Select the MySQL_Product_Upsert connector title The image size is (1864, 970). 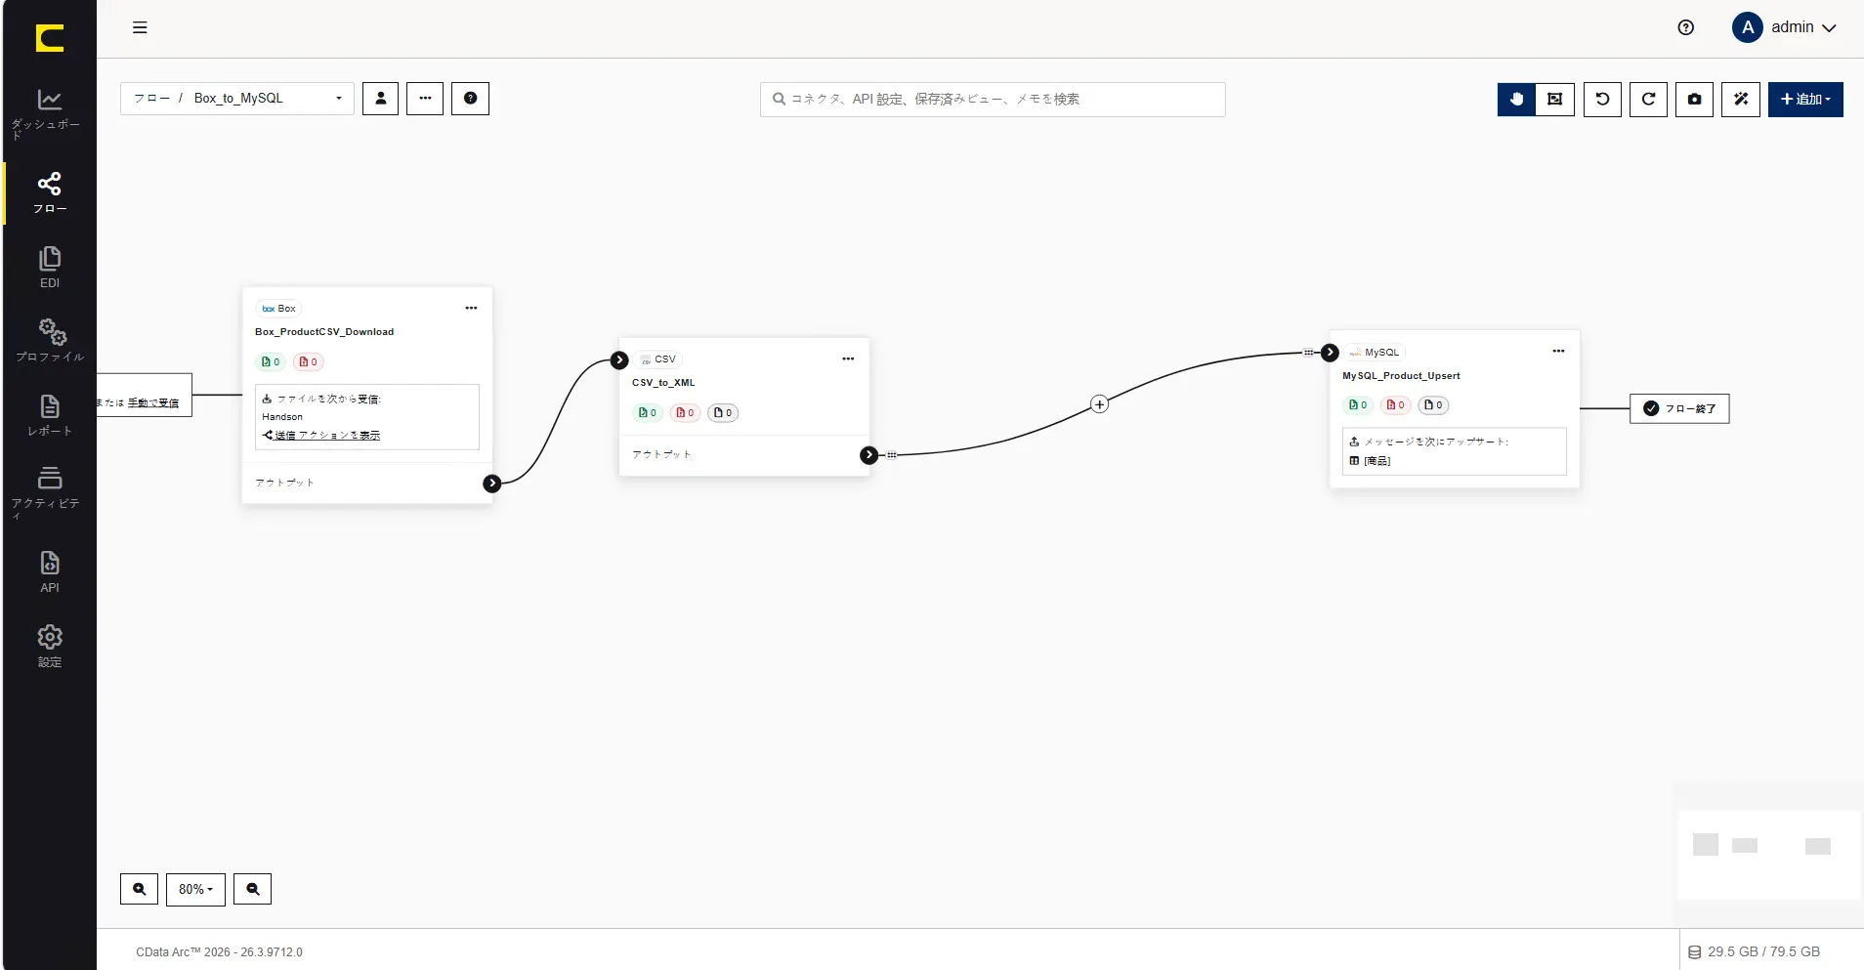1401,376
